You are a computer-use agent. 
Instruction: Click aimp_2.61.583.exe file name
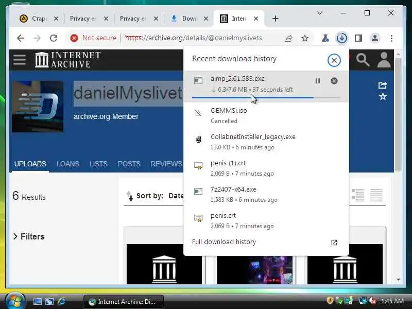coord(237,79)
